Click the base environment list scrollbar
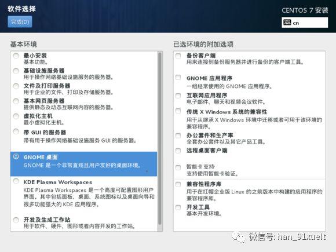 (x=160, y=139)
